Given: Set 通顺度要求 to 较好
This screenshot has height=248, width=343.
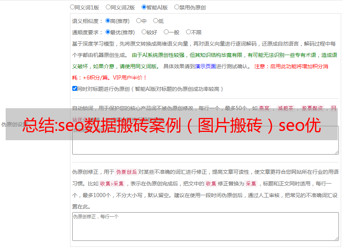Looking at the screenshot, I should click(x=144, y=32).
